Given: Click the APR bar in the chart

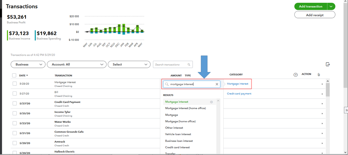Looking at the screenshot, I should coord(137,29).
